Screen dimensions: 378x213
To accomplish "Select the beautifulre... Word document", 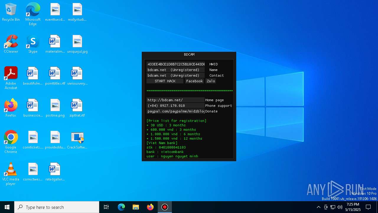I will [x=33, y=76].
